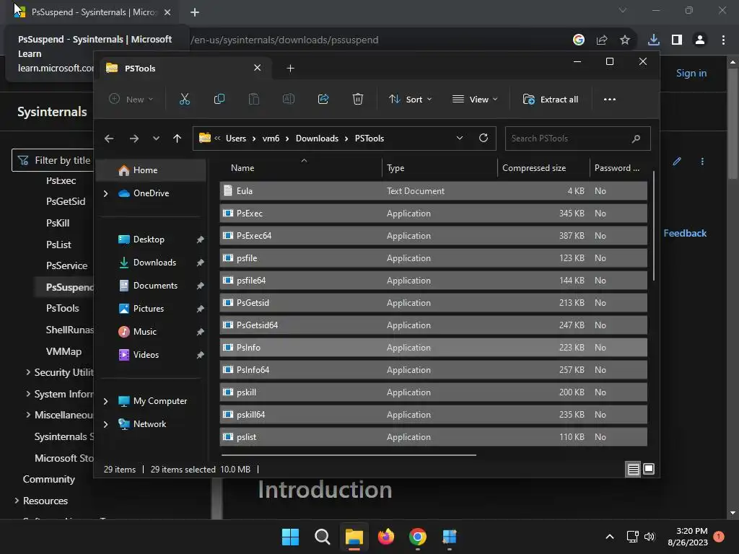Open the New dropdown in Explorer
The image size is (739, 554).
[x=131, y=100]
